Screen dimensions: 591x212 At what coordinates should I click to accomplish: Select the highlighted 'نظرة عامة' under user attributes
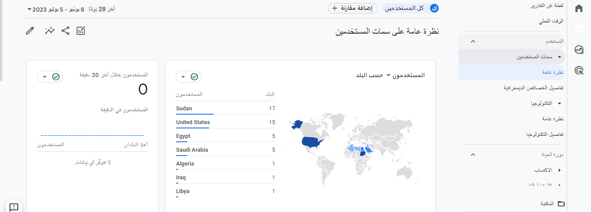(x=513, y=72)
